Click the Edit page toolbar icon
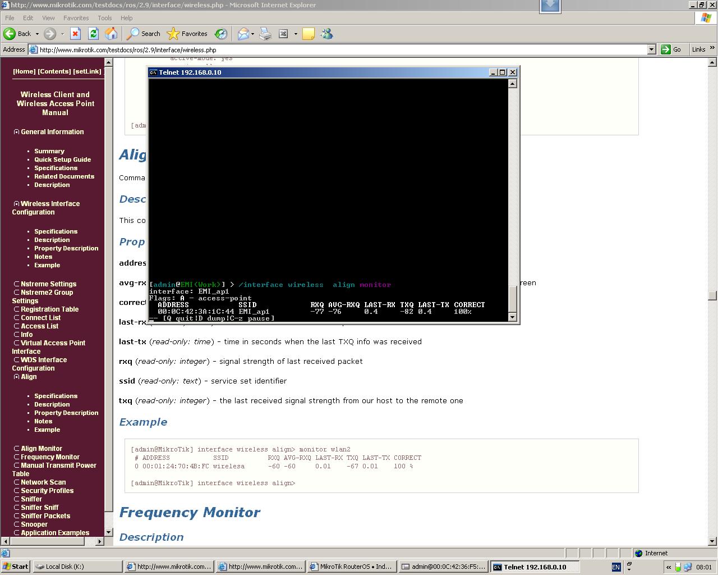718x575 pixels. [x=283, y=34]
